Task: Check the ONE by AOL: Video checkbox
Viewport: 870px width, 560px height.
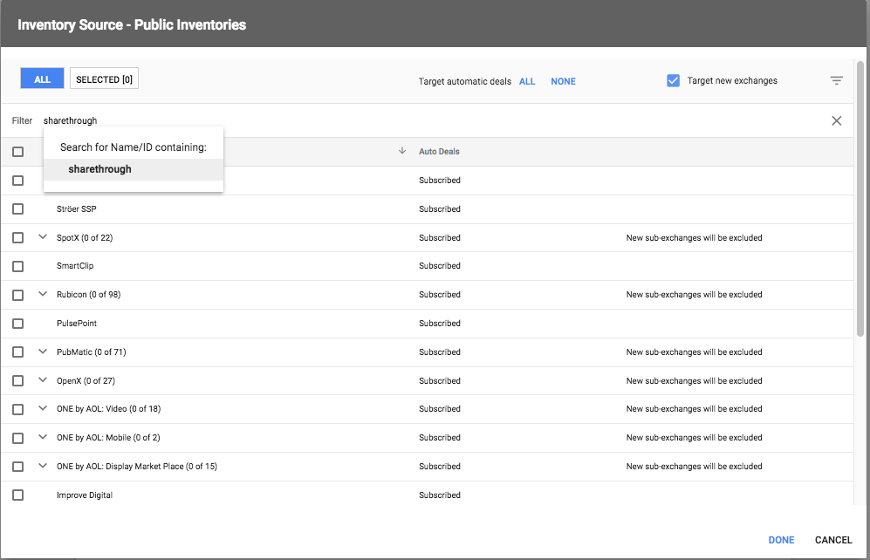Action: point(17,409)
